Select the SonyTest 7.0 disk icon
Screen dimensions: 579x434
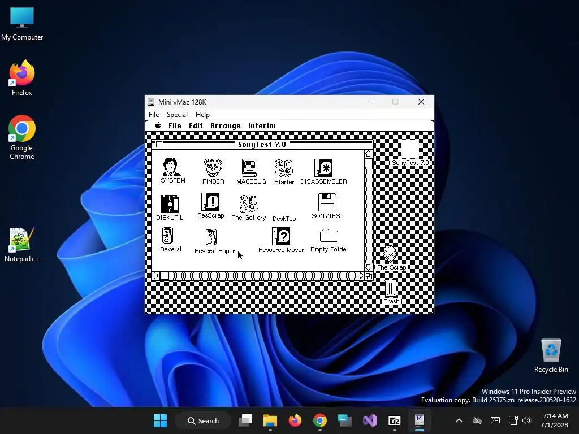pyautogui.click(x=410, y=149)
